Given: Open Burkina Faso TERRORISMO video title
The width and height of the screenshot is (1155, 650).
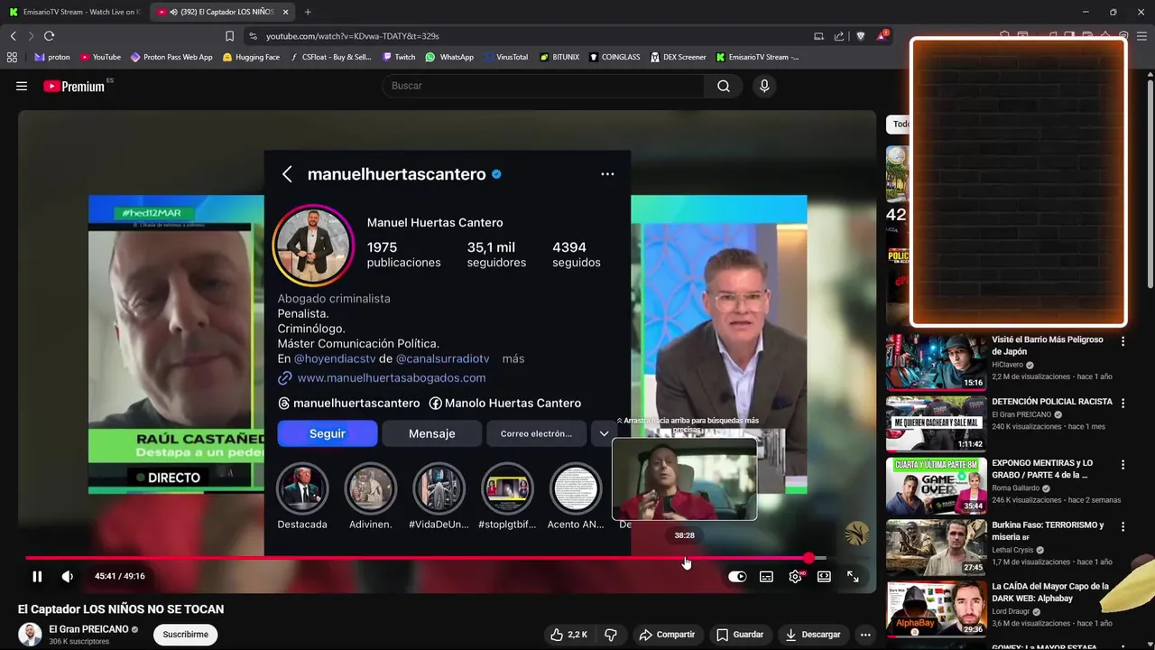Looking at the screenshot, I should coord(1048,531).
